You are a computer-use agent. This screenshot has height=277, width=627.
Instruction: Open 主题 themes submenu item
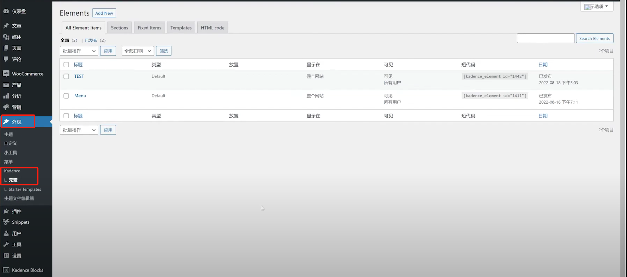point(8,134)
